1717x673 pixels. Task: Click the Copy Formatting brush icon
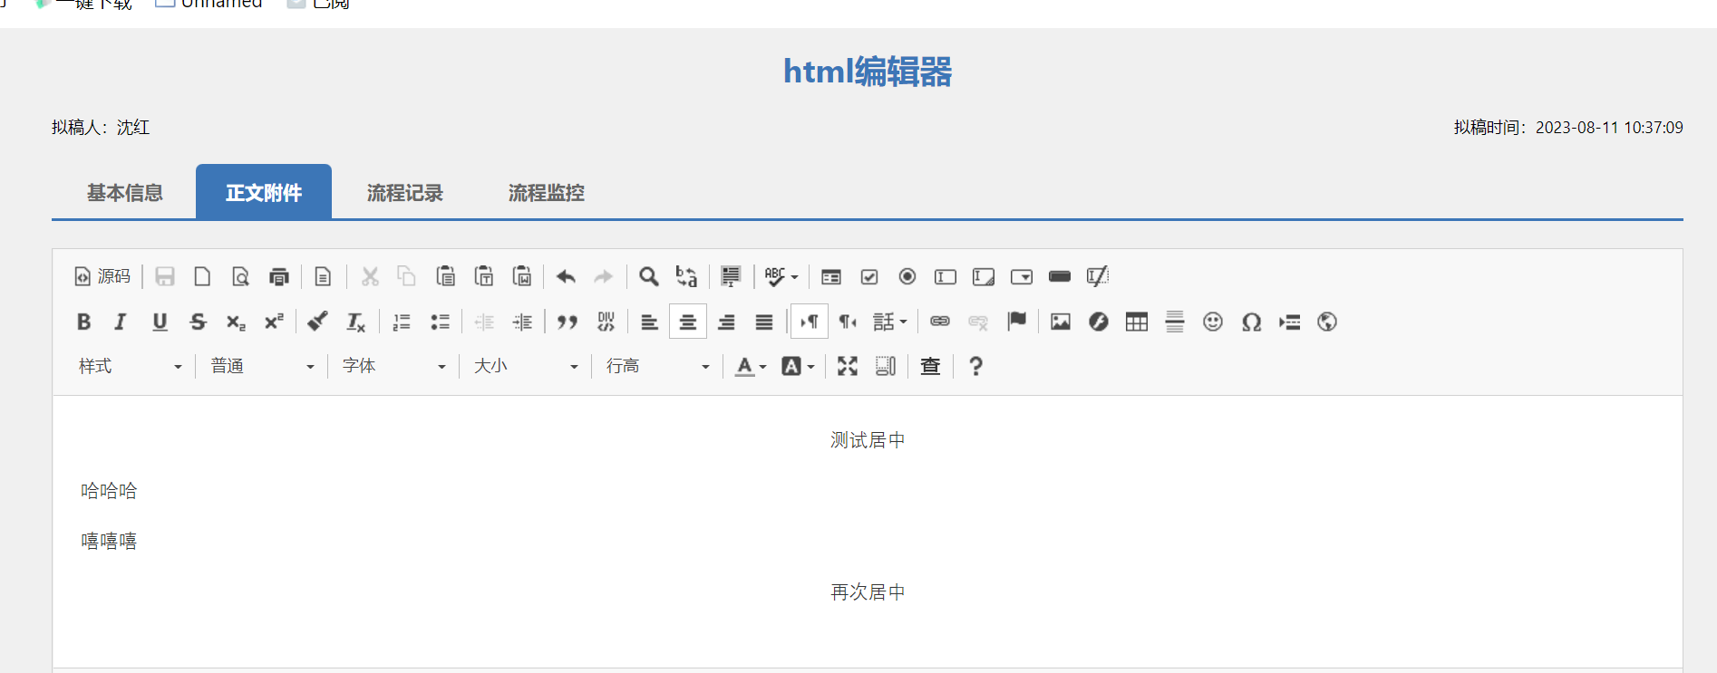pyautogui.click(x=317, y=322)
